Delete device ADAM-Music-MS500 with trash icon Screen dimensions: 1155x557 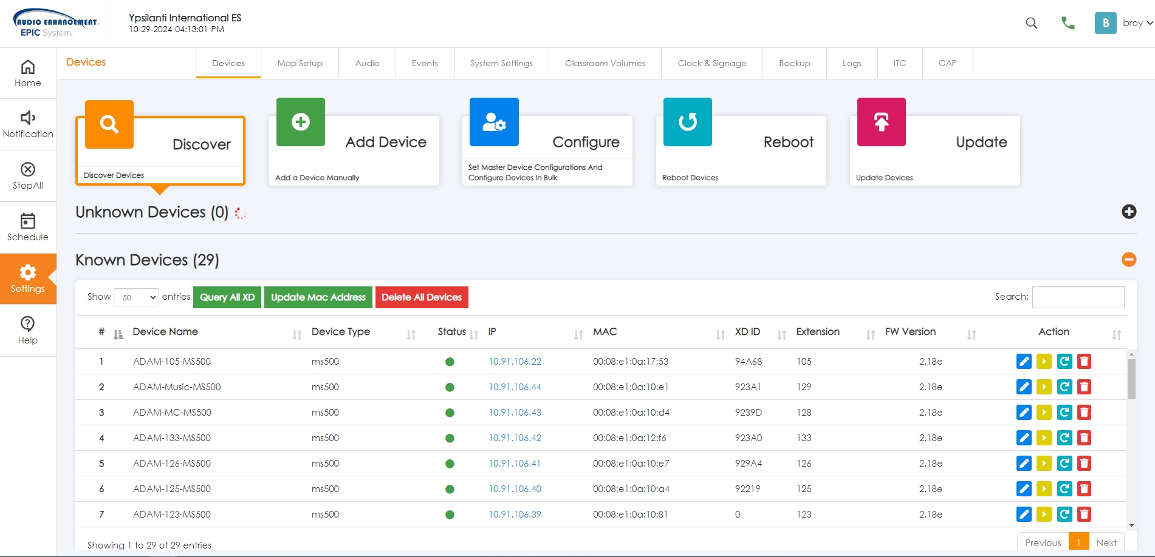pos(1084,387)
